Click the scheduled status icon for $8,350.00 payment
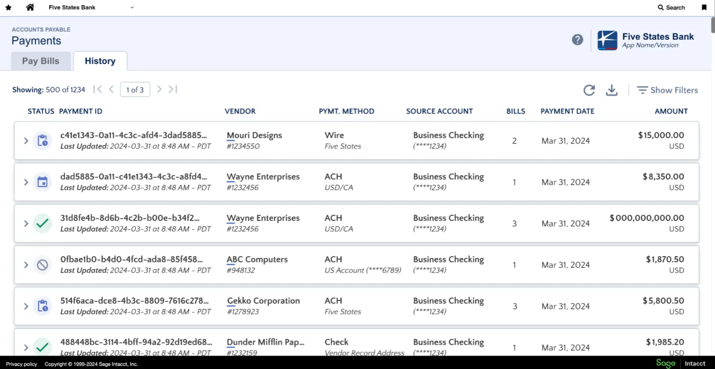 [43, 182]
